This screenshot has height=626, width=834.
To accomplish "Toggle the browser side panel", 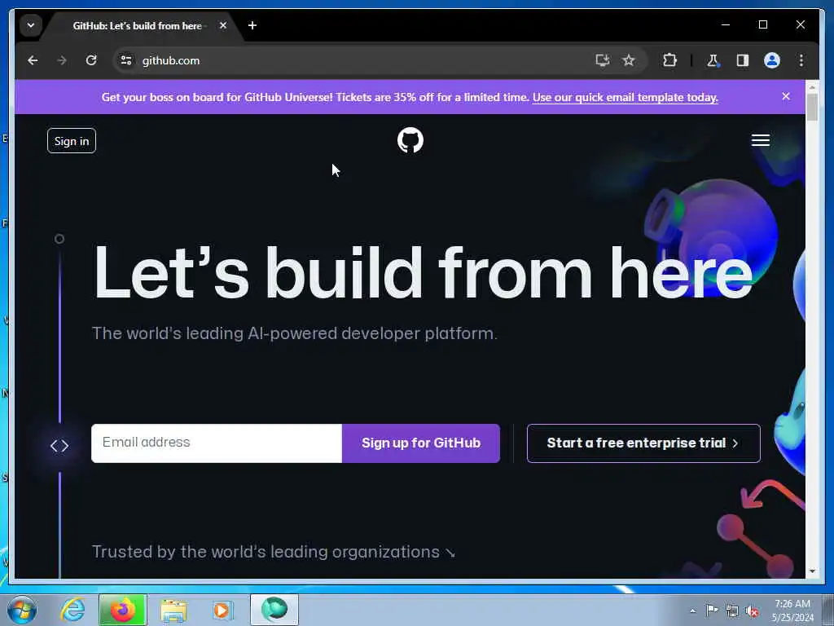I will [x=743, y=60].
